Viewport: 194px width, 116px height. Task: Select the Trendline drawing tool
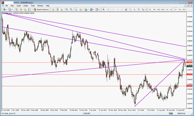click(122, 10)
